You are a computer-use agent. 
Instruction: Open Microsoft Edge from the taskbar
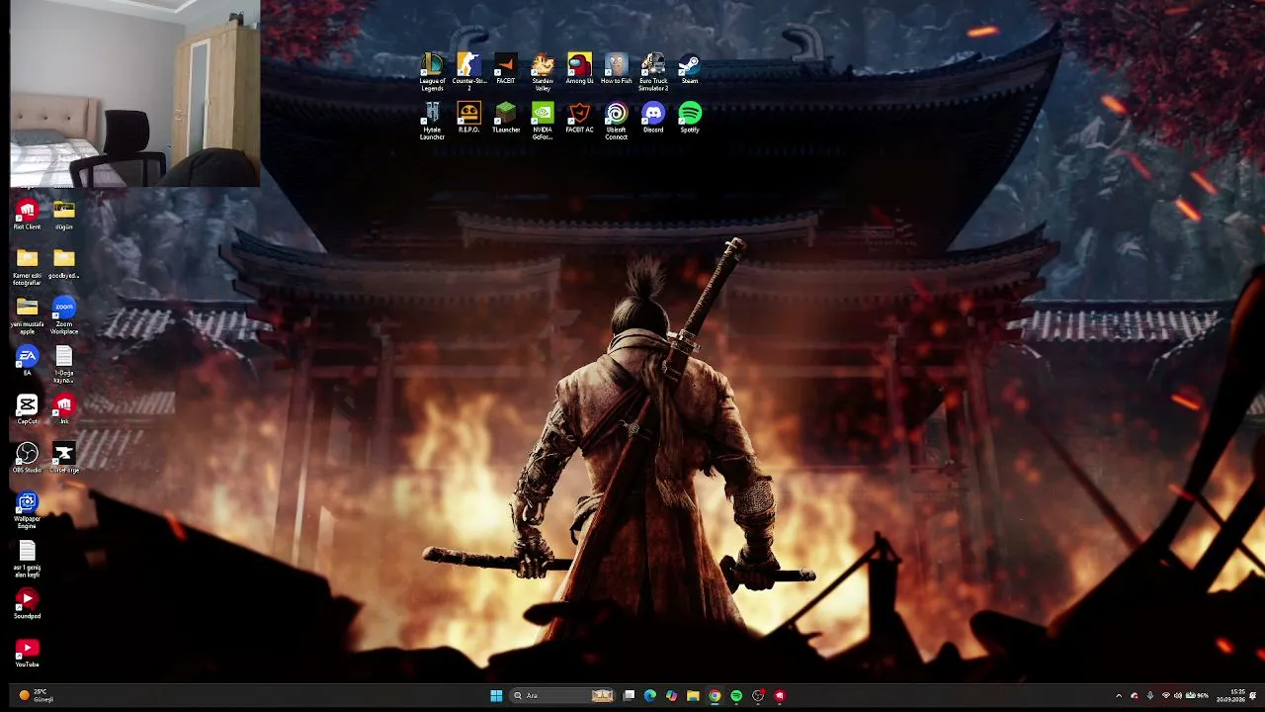(x=649, y=696)
